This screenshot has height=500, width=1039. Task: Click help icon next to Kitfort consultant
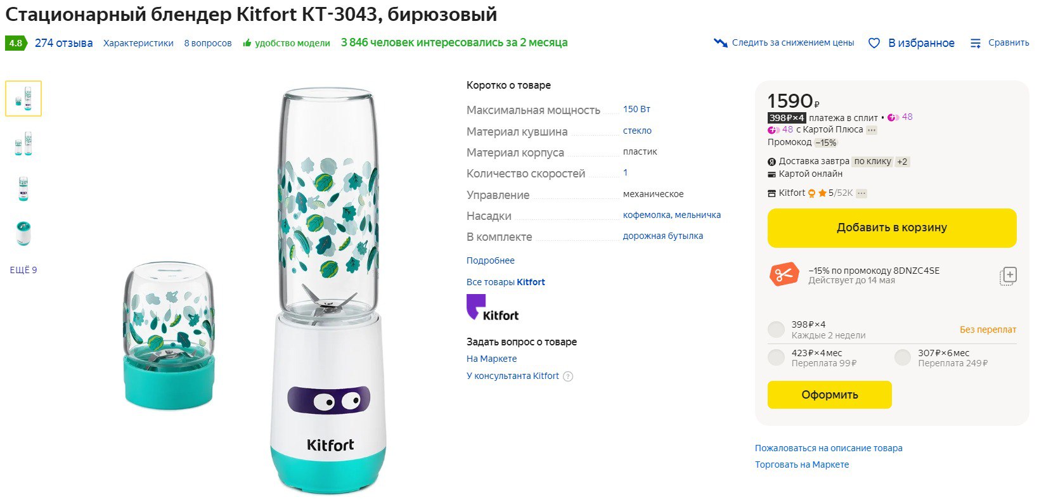[568, 376]
